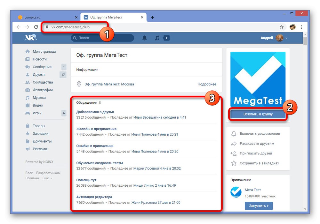Click Запустить app button

(x=259, y=206)
